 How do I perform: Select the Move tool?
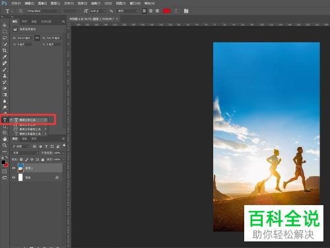[x=5, y=26]
